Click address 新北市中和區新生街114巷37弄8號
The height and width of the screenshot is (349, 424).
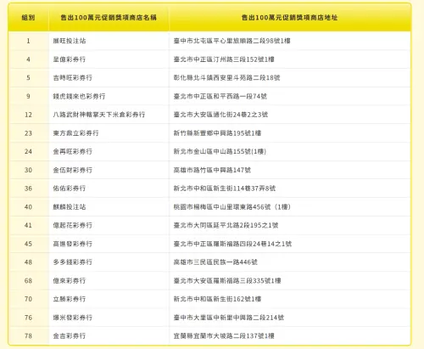(225, 189)
